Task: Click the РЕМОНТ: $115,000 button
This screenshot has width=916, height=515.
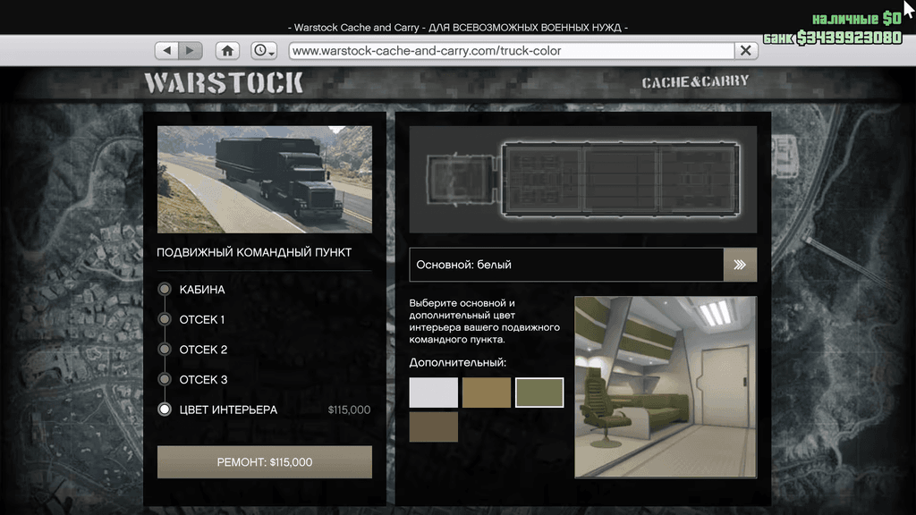Action: (265, 462)
